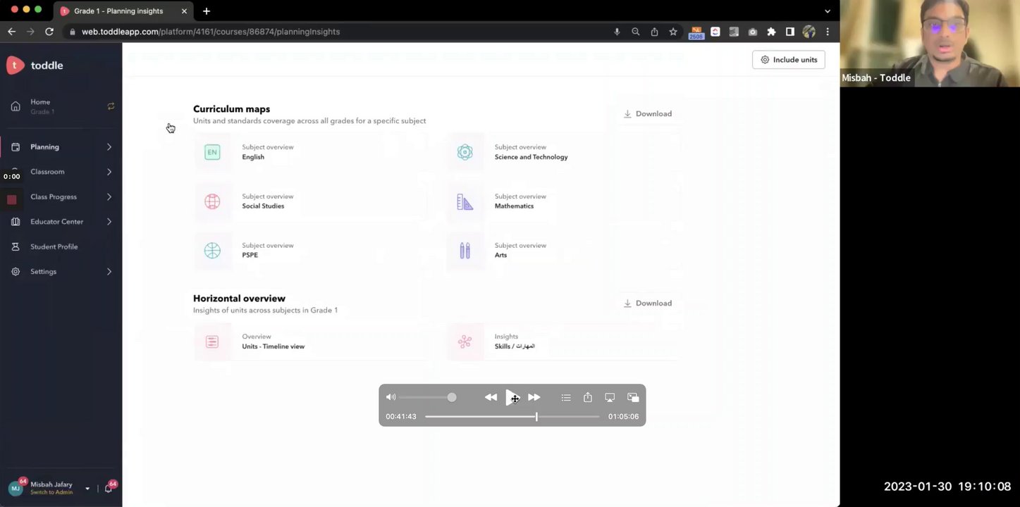The width and height of the screenshot is (1020, 507).
Task: Click the Student Profile icon
Action: pyautogui.click(x=16, y=247)
